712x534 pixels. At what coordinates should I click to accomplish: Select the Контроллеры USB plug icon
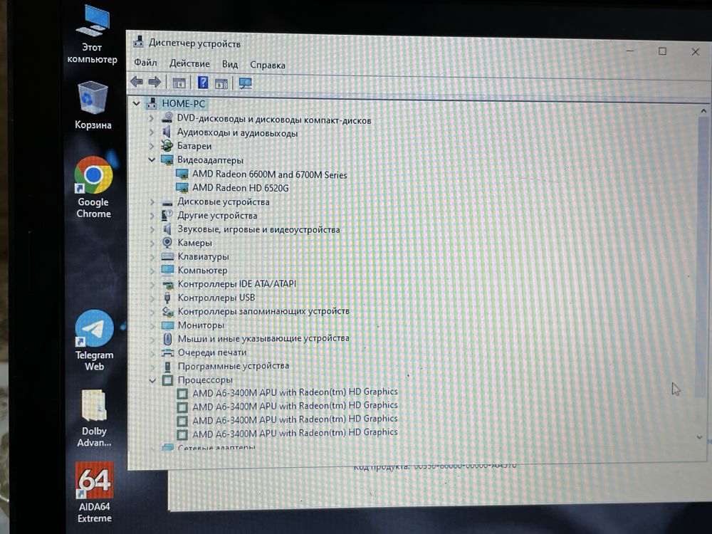[x=167, y=298]
